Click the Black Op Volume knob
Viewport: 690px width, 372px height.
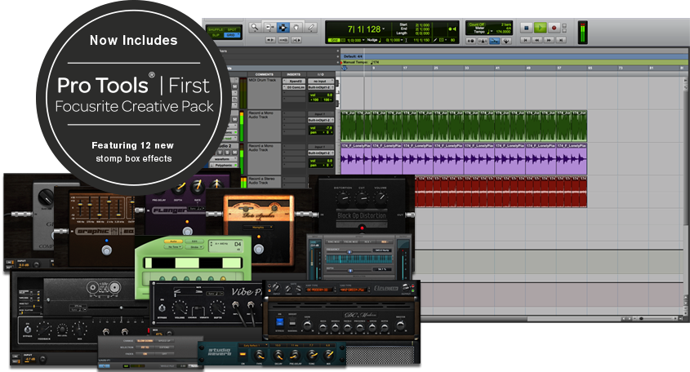381,198
